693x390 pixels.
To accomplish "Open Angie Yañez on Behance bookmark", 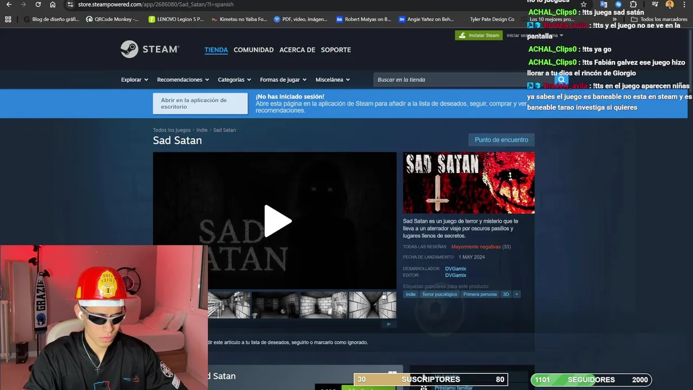I will pos(426,19).
